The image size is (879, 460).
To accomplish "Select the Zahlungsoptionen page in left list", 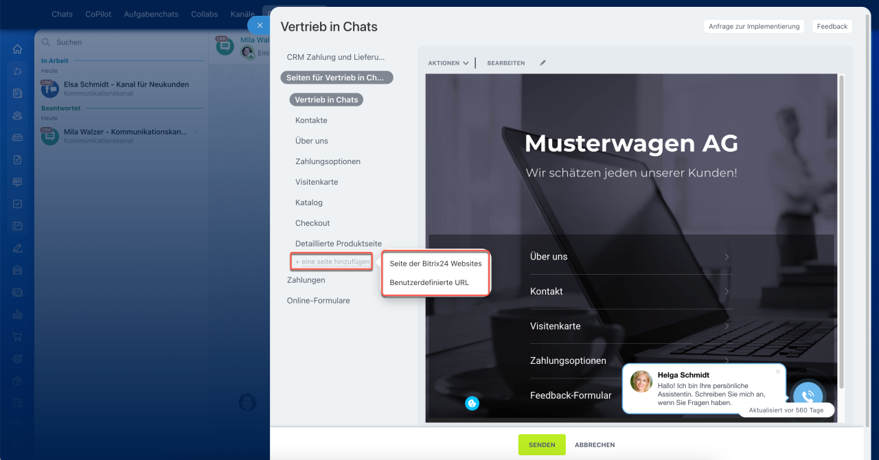I will pos(328,161).
